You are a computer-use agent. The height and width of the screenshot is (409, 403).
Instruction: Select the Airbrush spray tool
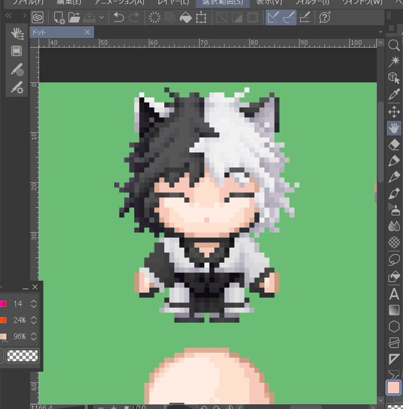(x=394, y=210)
